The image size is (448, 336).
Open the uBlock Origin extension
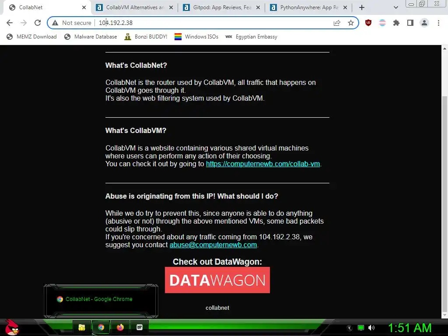pyautogui.click(x=368, y=23)
